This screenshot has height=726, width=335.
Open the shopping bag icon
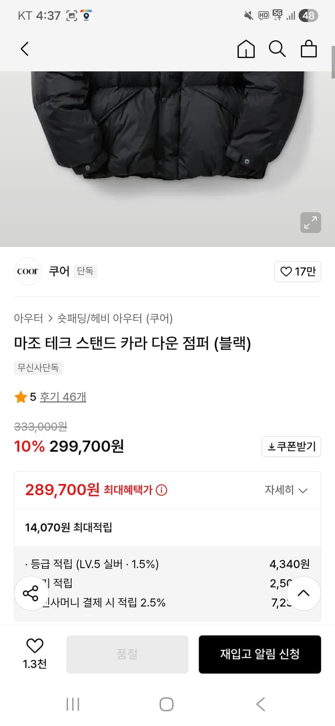(308, 49)
